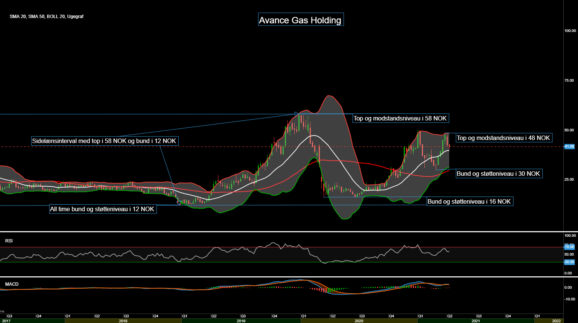Click the RSI 30.00 oversold level tag

569,262
